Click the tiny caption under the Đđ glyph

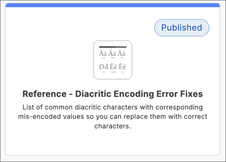[104, 72]
